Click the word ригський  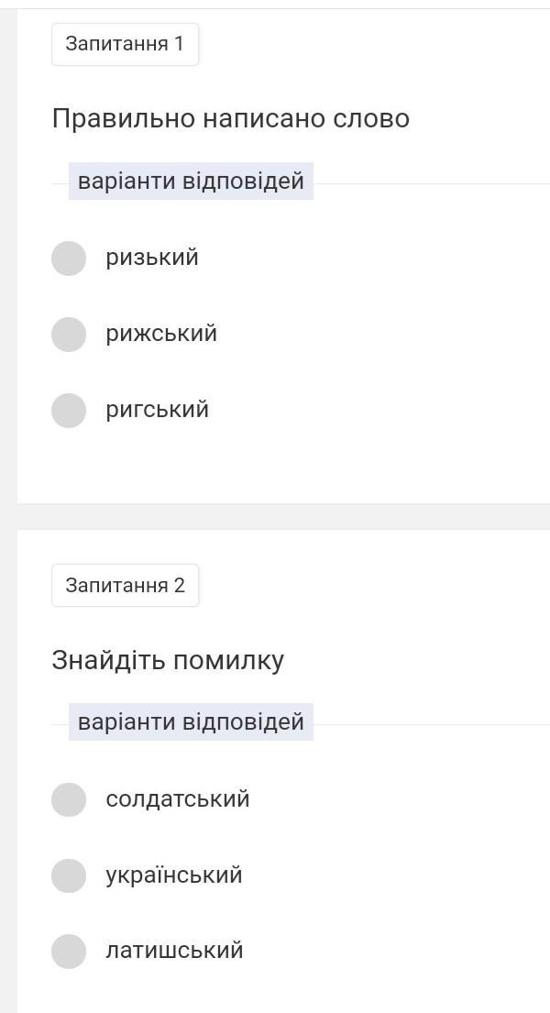tap(158, 410)
